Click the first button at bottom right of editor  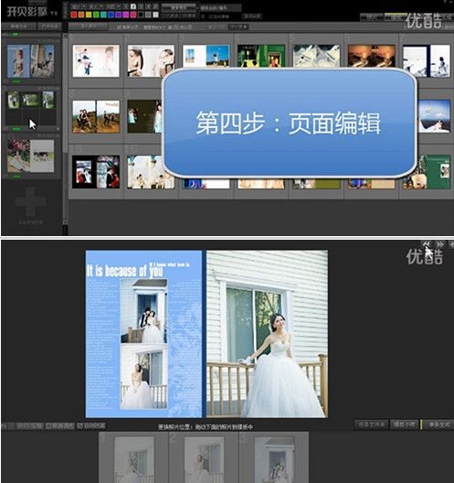point(371,424)
